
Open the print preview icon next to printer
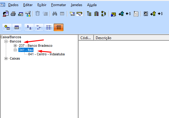21,14
